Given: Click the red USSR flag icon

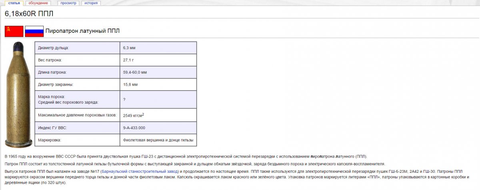Looking at the screenshot, I should click(14, 31).
